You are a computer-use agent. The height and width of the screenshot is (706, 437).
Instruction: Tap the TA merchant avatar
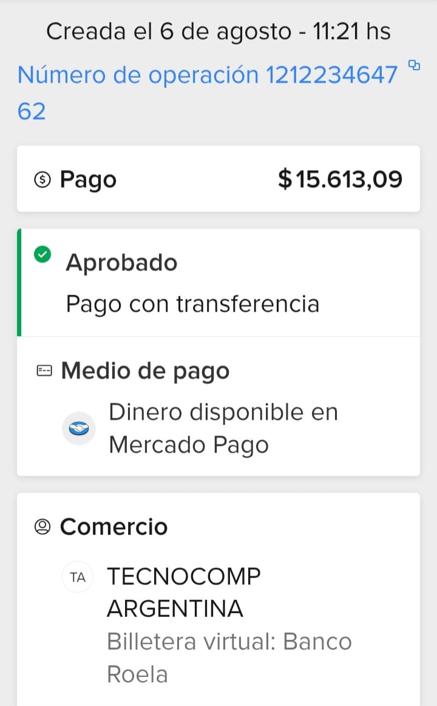click(x=78, y=578)
